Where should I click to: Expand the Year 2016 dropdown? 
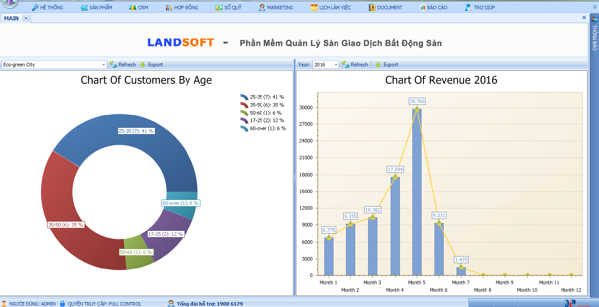coord(336,65)
